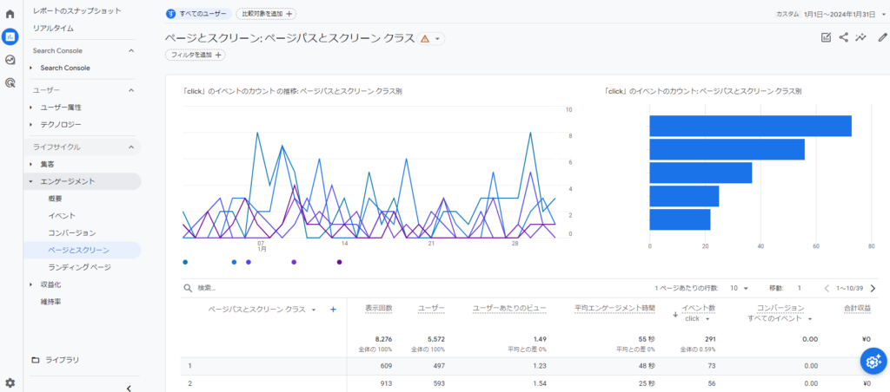
Task: Open the Home icon in left rail
Action: coord(10,14)
